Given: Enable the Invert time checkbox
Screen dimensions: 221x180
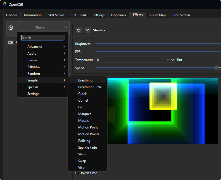Looking at the screenshot, I should click(x=78, y=173).
